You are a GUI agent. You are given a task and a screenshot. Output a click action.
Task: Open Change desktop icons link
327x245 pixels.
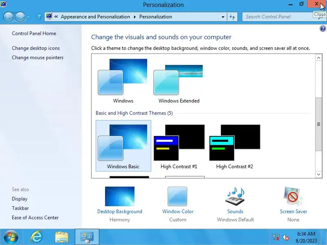coord(36,48)
